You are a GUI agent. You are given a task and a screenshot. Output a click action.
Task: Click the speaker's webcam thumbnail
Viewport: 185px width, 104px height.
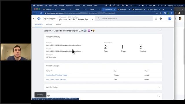tap(16, 52)
